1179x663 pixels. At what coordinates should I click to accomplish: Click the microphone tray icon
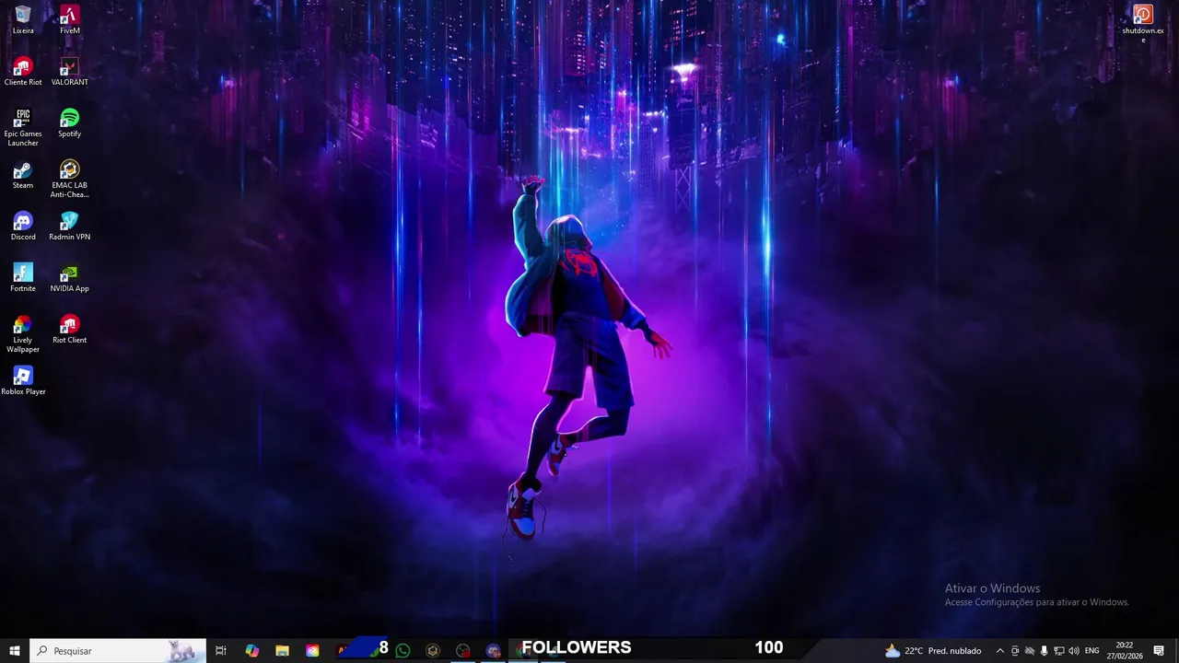1044,651
